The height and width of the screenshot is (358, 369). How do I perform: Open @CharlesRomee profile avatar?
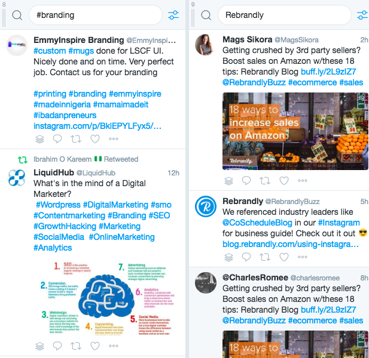pos(206,283)
